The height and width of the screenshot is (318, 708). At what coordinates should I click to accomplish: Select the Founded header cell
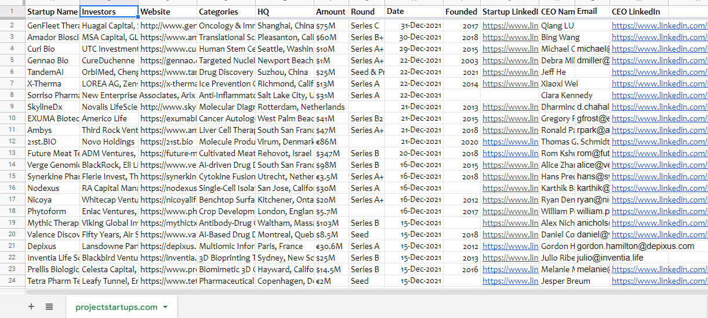point(462,12)
